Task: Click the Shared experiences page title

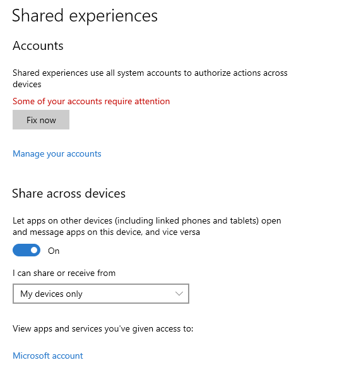Action: tap(85, 16)
